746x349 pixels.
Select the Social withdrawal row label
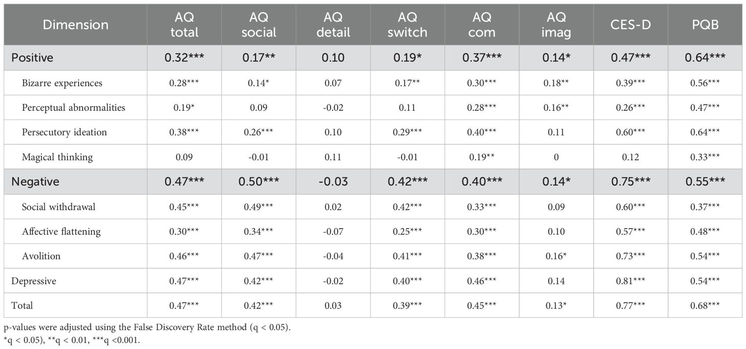(x=59, y=207)
